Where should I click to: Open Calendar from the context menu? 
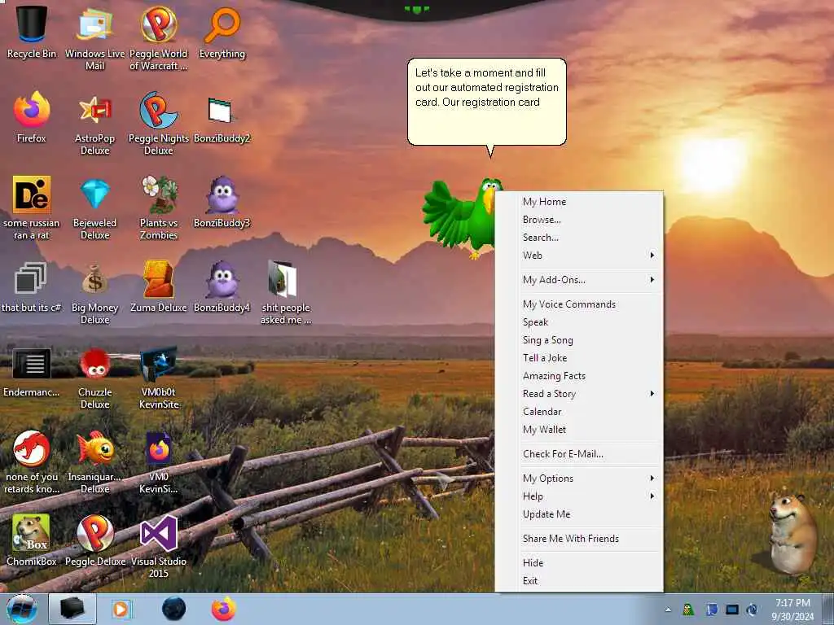coord(580,412)
